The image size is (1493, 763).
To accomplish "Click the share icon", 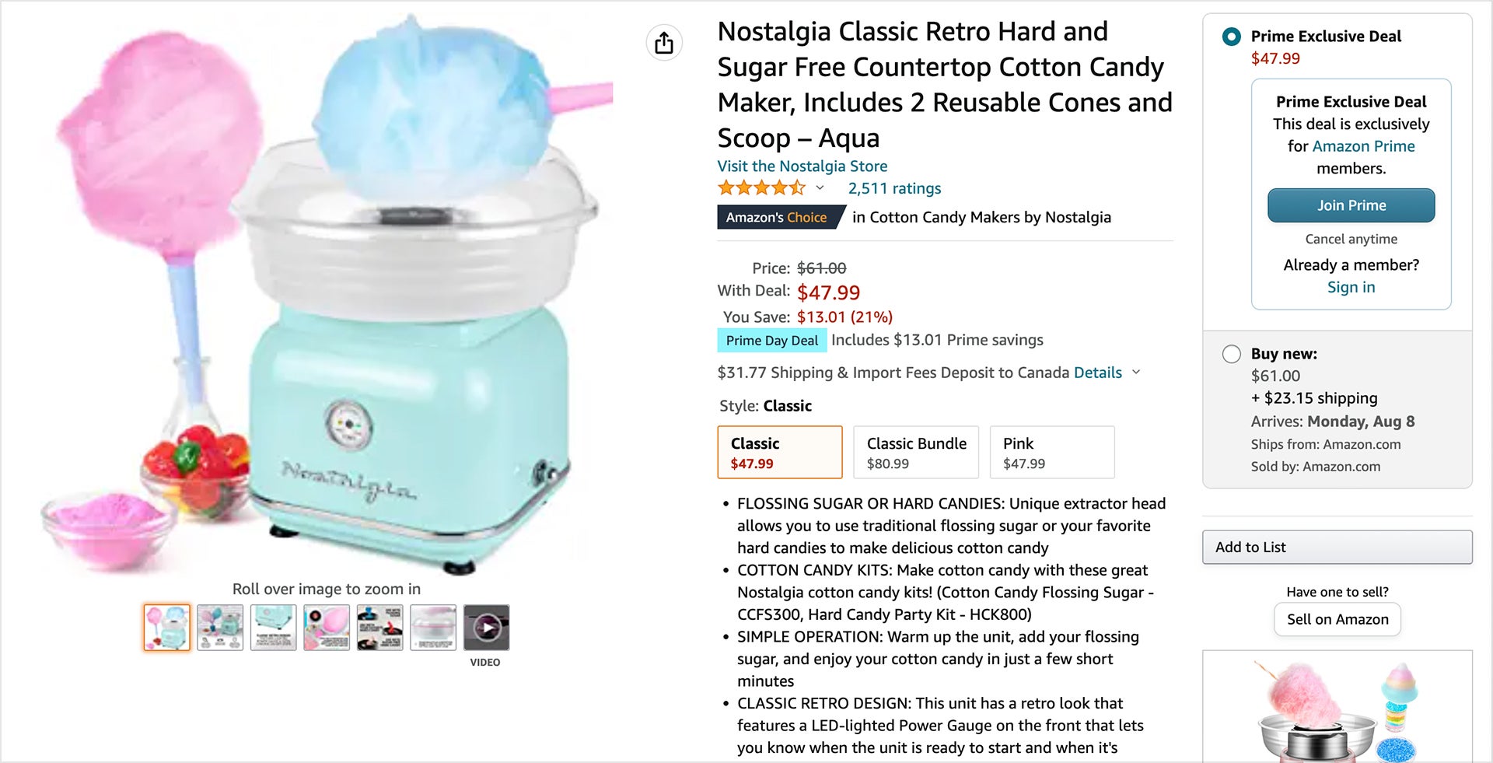I will pyautogui.click(x=664, y=42).
